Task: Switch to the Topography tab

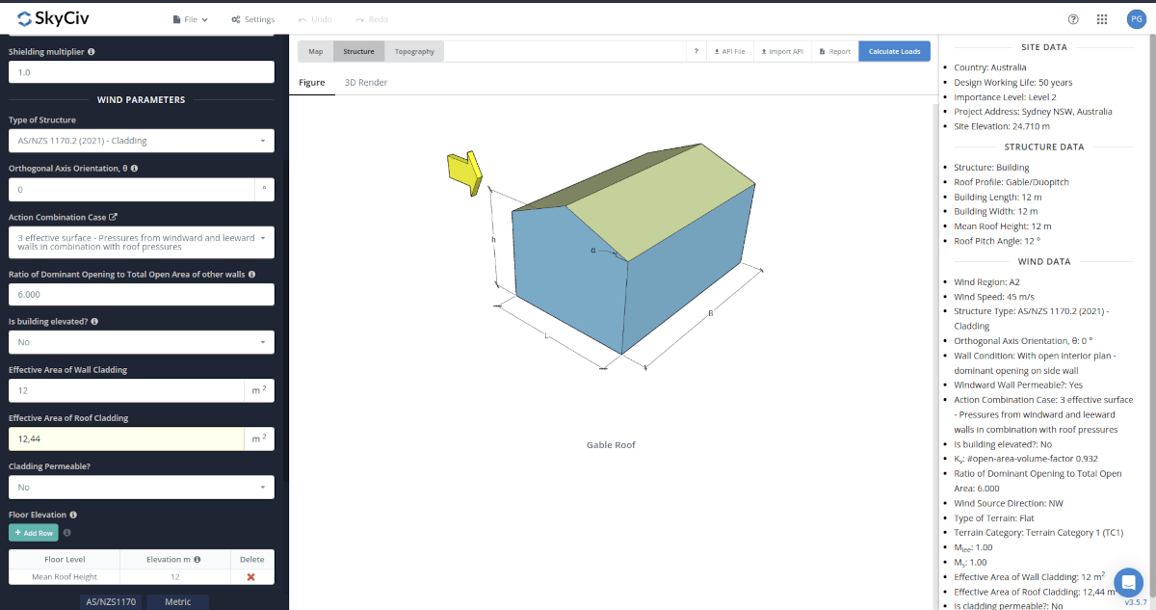Action: tap(414, 51)
